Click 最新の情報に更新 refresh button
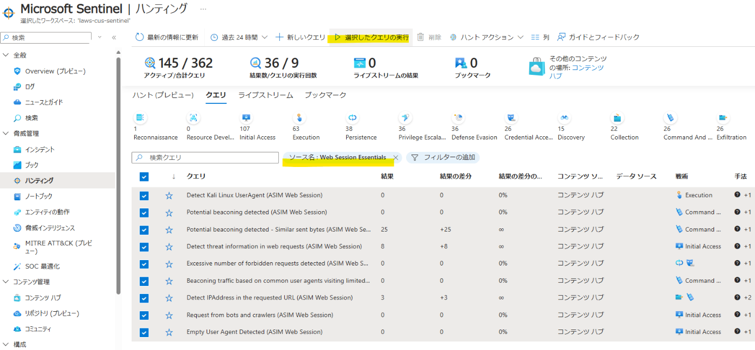Viewport: 755px width, 350px height. (x=167, y=37)
